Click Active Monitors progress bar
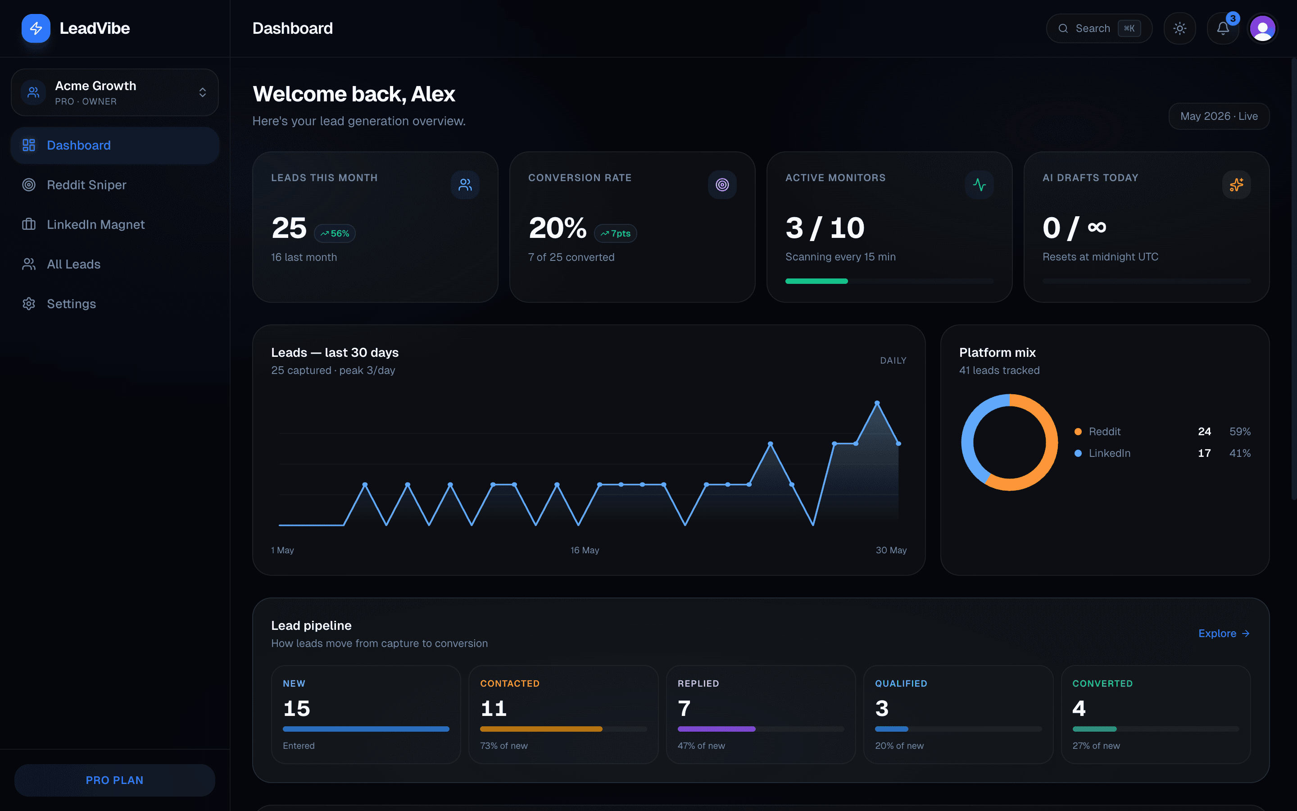This screenshot has height=811, width=1297. point(889,281)
